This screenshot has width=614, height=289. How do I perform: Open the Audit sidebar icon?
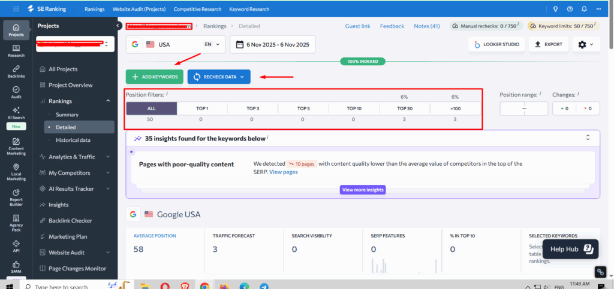(16, 92)
